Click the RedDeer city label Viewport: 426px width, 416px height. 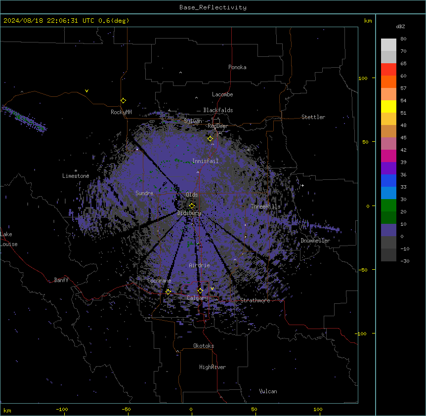tap(217, 126)
